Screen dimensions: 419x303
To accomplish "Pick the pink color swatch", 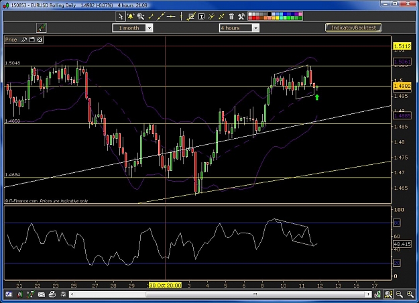I will pyautogui.click(x=300, y=15).
